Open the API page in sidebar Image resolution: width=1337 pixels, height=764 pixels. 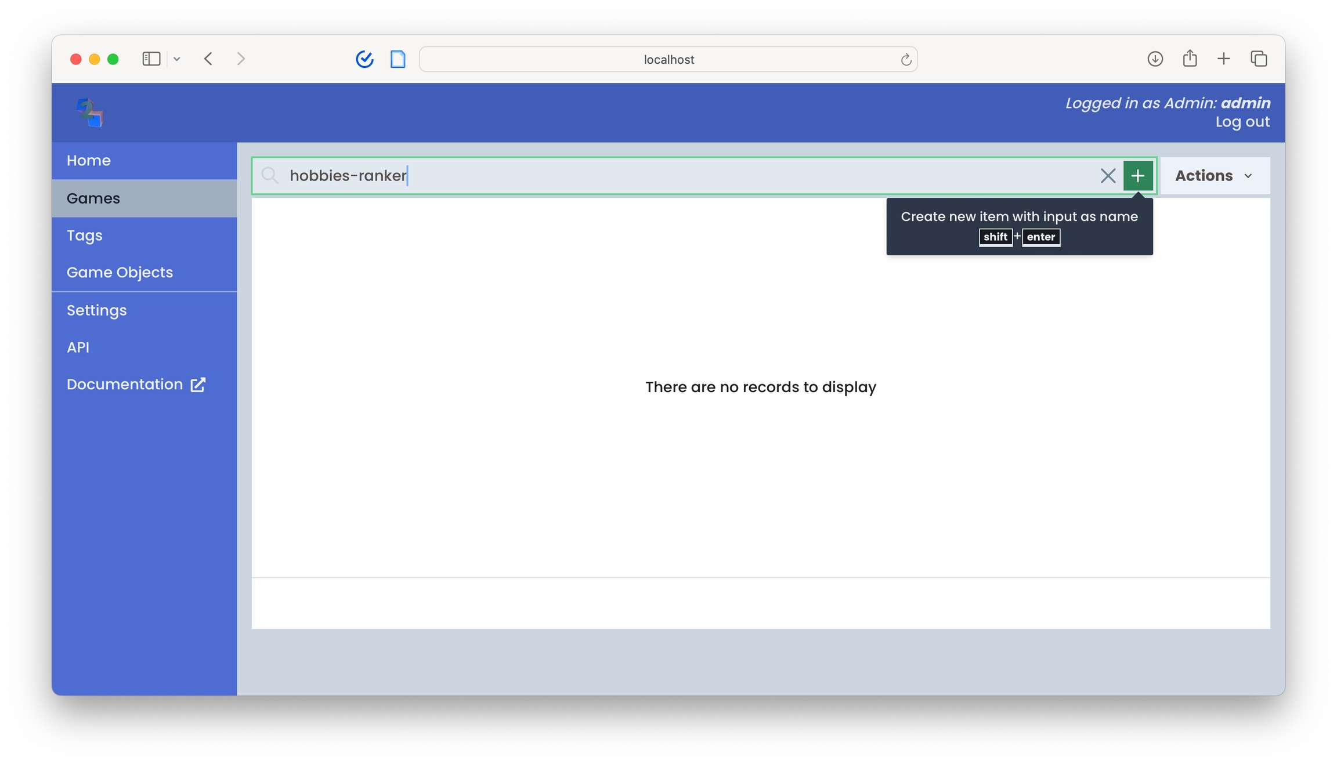(x=144, y=347)
